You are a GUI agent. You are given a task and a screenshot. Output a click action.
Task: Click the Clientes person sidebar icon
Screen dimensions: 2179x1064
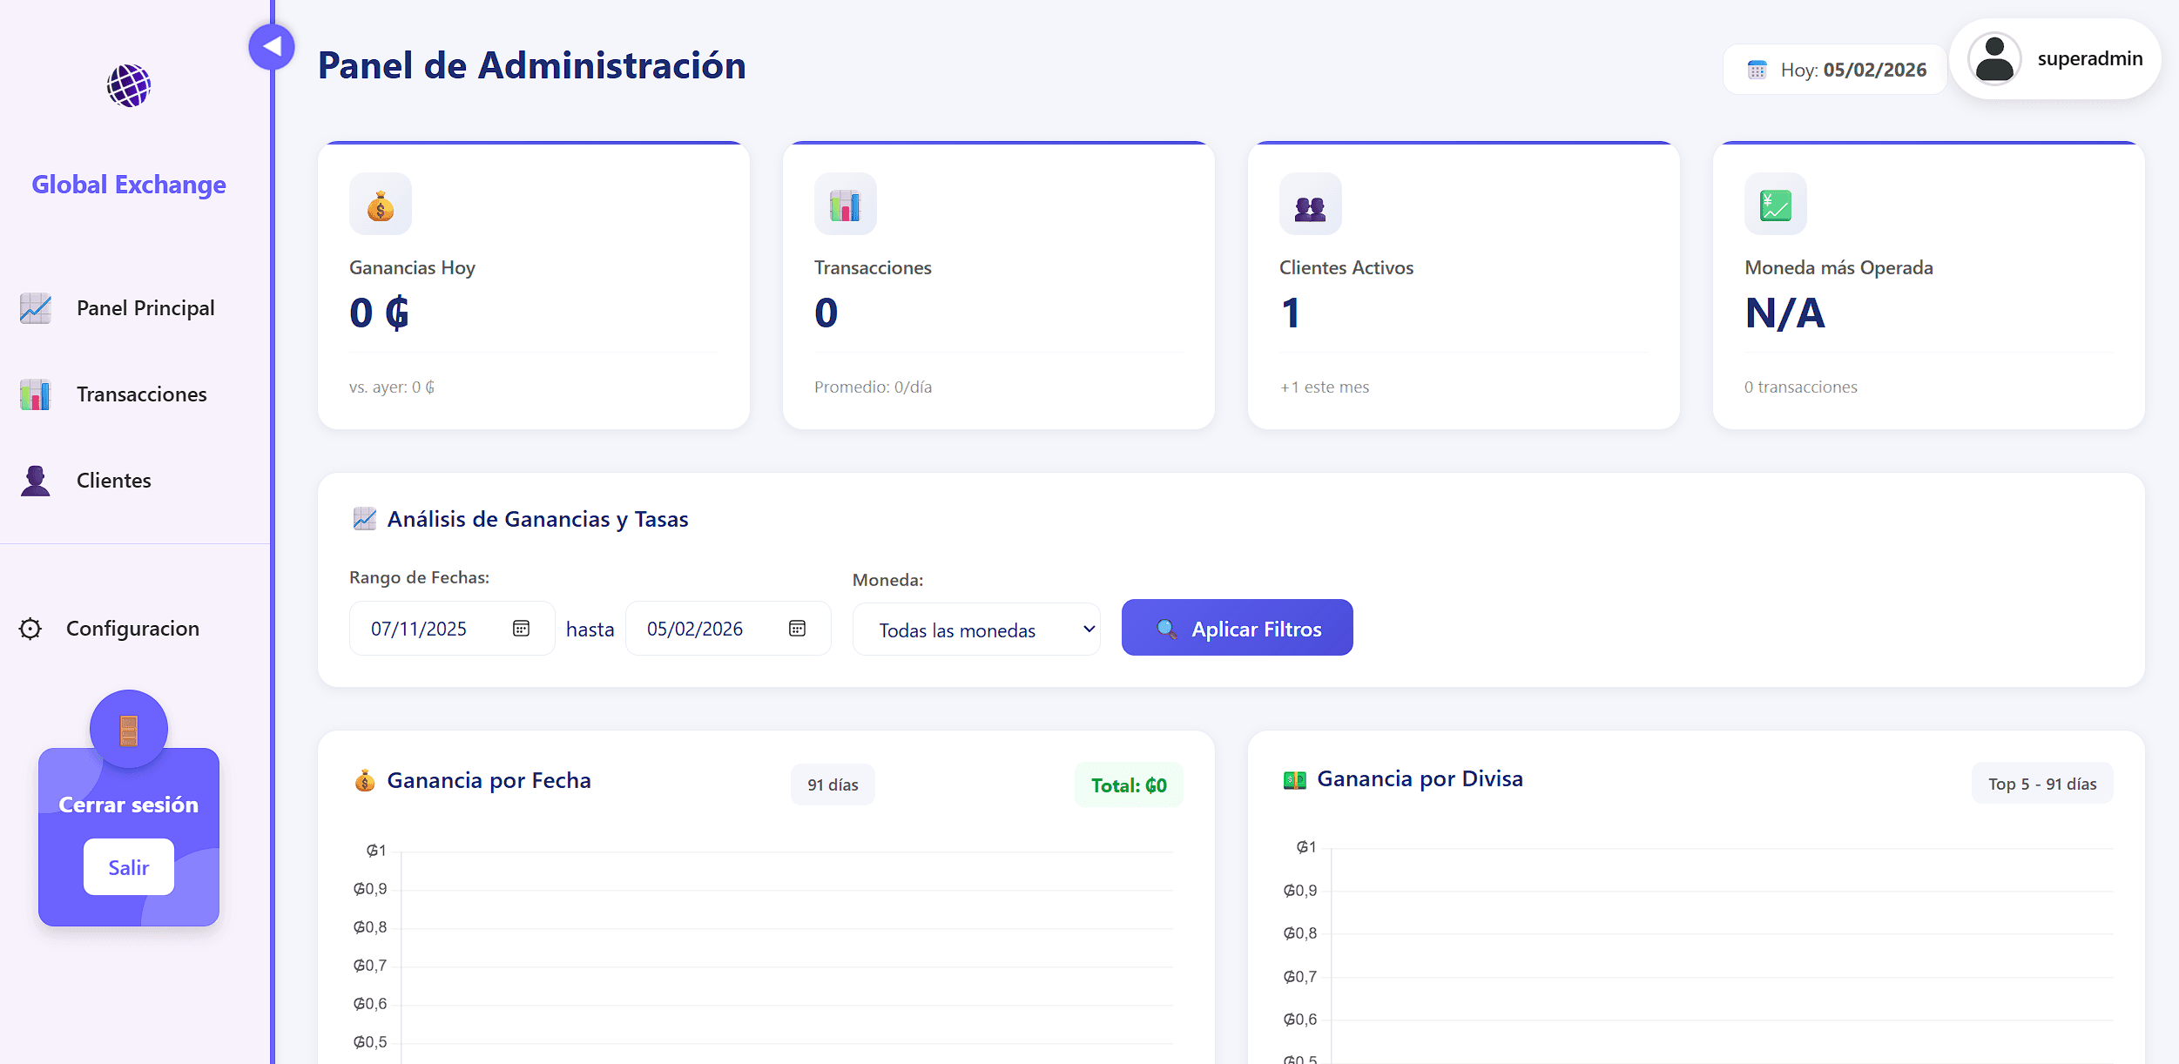tap(36, 481)
